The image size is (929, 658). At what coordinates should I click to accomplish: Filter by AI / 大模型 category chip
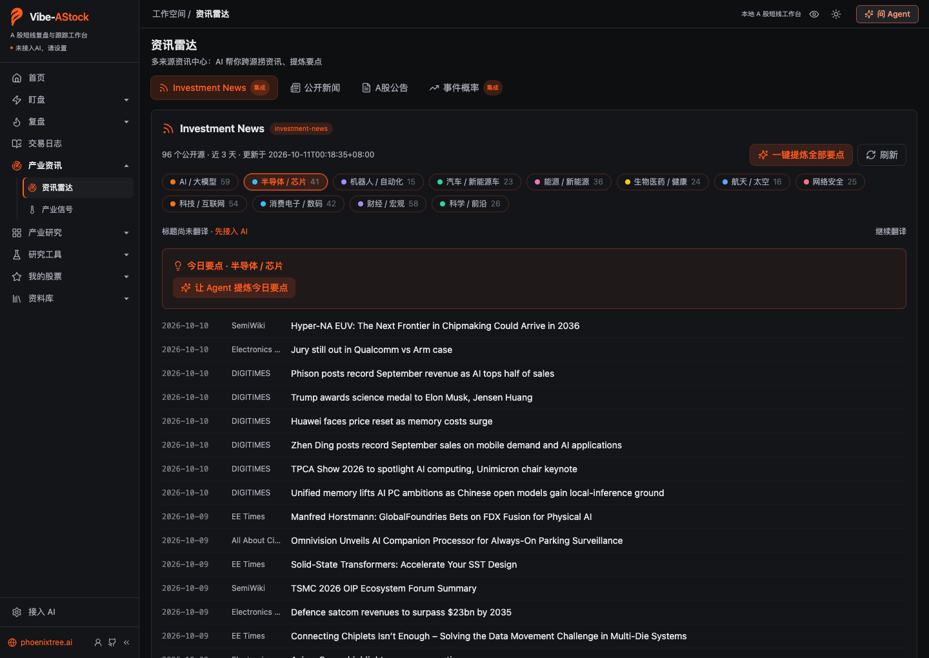(x=200, y=182)
